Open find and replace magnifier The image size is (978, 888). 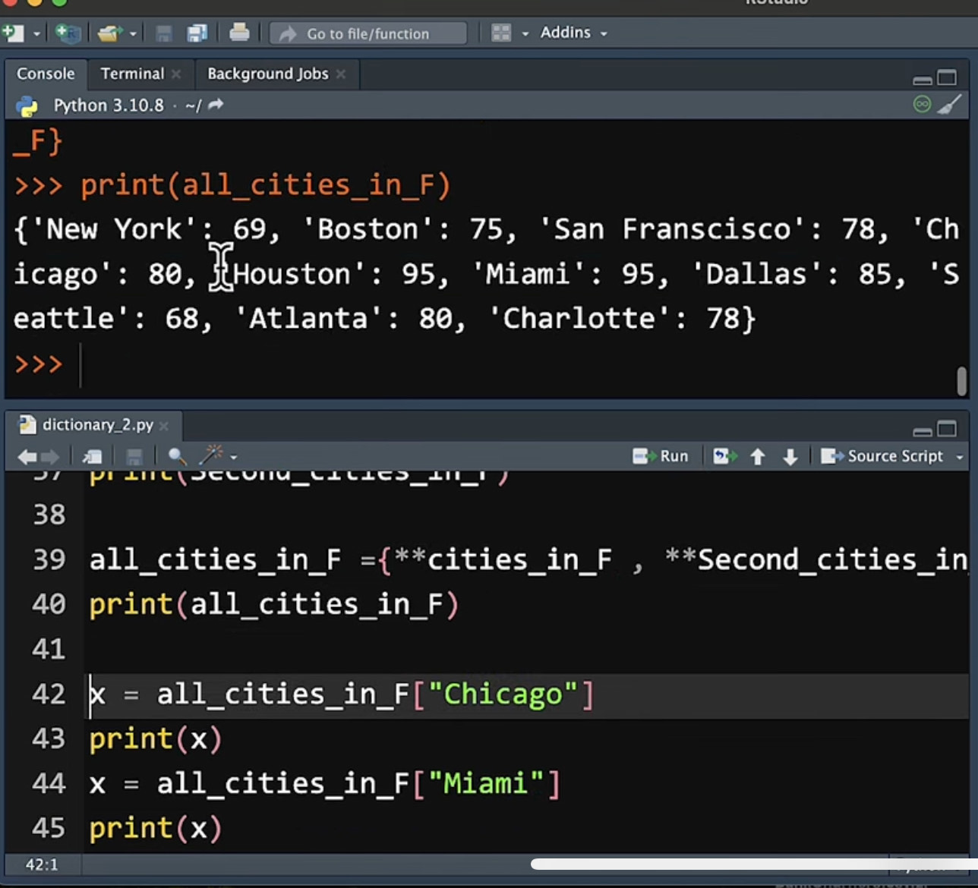177,456
